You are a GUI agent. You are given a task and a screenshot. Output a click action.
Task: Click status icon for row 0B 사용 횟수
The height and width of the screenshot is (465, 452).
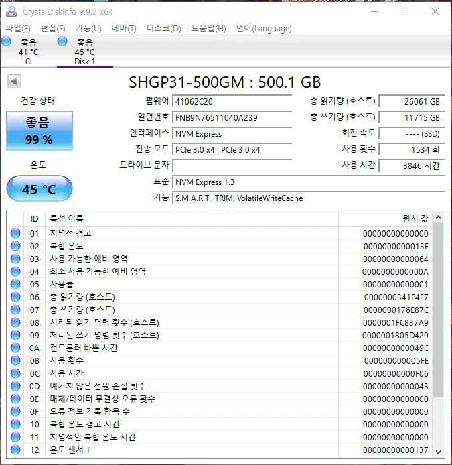[15, 360]
